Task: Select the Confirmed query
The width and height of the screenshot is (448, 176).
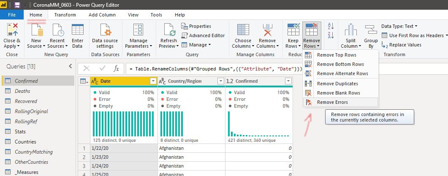Action: [x=38, y=81]
